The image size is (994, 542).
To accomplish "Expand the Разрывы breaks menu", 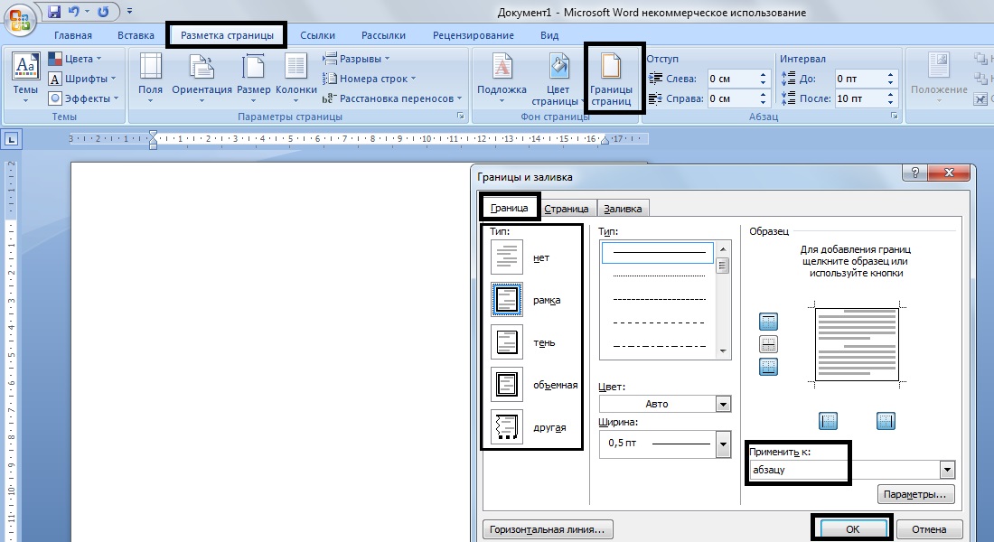I will pyautogui.click(x=357, y=59).
